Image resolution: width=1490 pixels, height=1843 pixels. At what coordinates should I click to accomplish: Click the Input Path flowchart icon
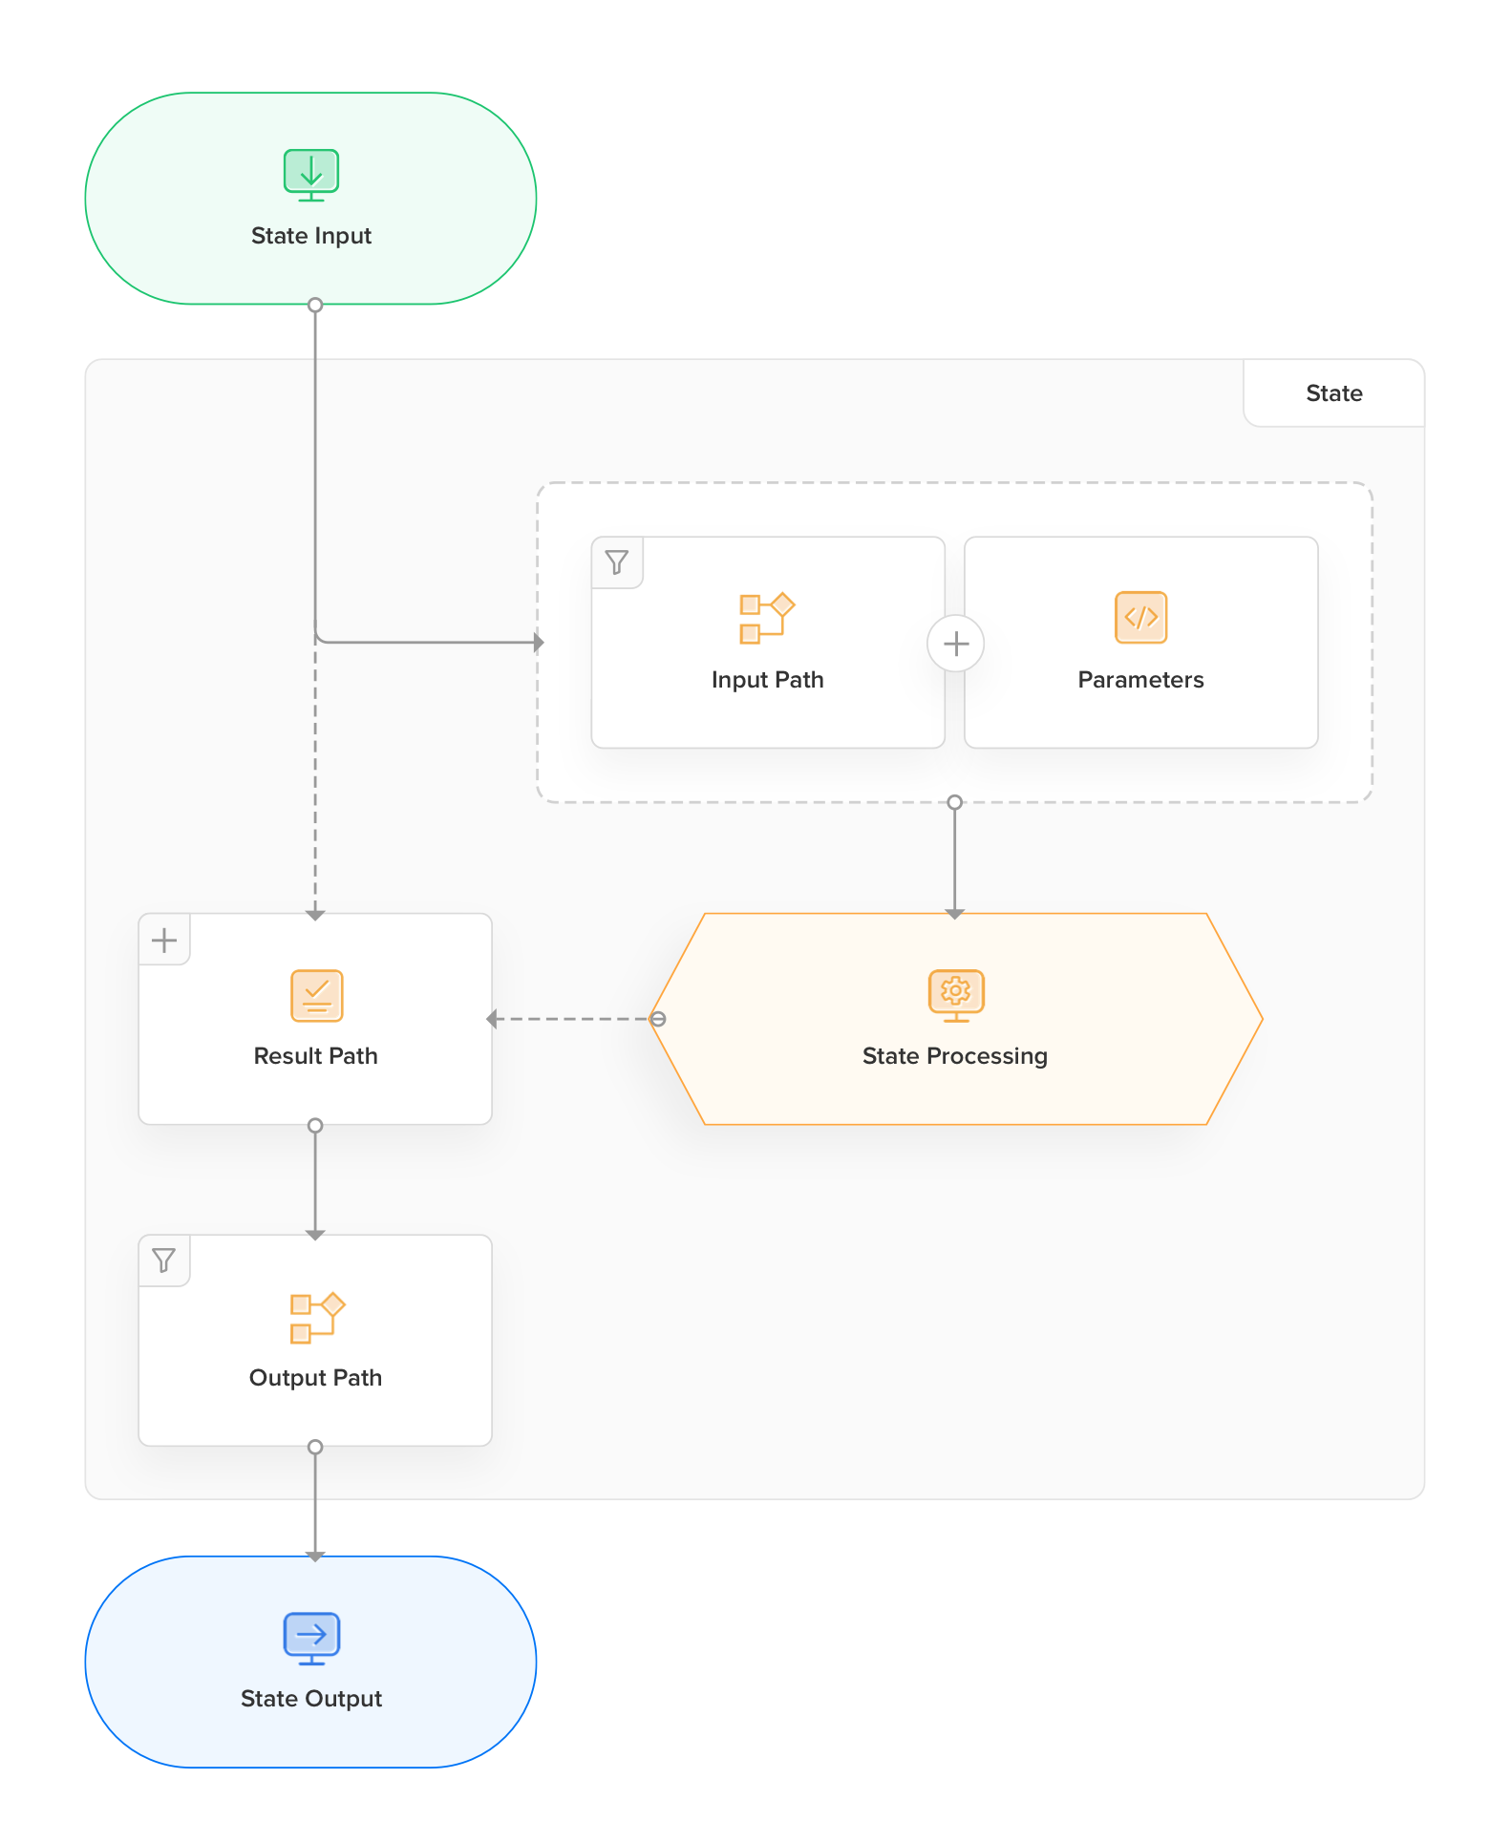click(x=767, y=618)
